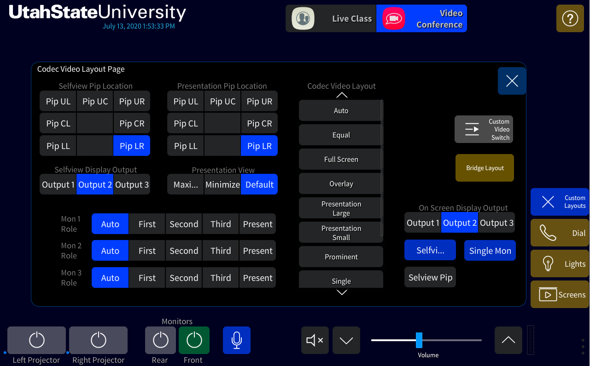Click the Bridge Layout button
The width and height of the screenshot is (590, 366).
coord(485,168)
